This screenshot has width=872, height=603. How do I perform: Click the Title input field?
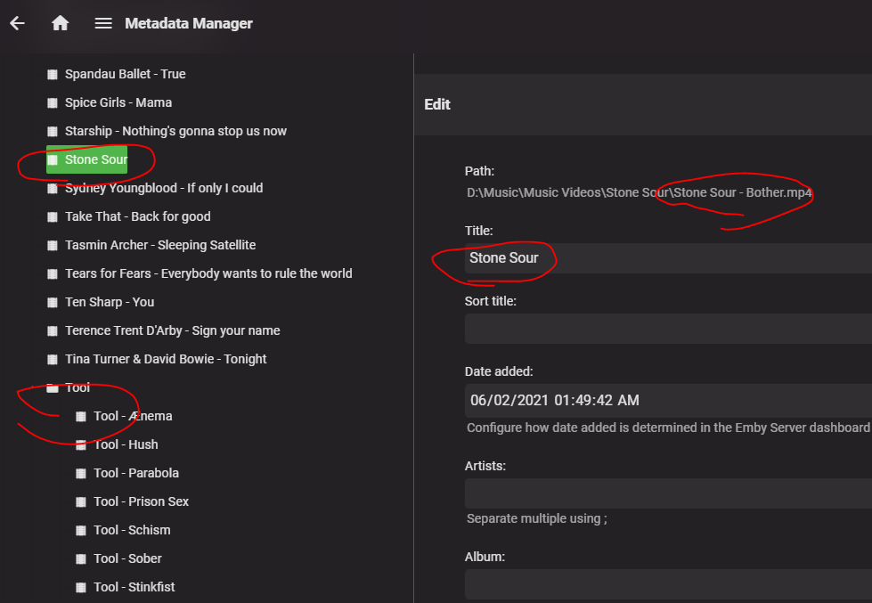pyautogui.click(x=668, y=258)
